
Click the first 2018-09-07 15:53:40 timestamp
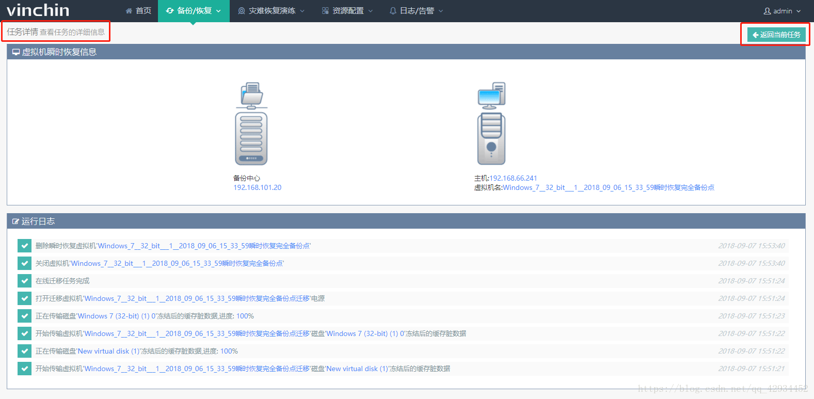pyautogui.click(x=752, y=246)
